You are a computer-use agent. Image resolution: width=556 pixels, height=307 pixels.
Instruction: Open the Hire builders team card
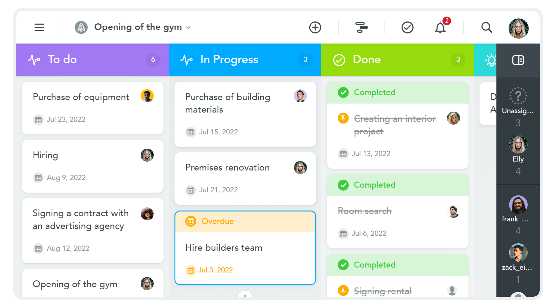[x=224, y=248]
